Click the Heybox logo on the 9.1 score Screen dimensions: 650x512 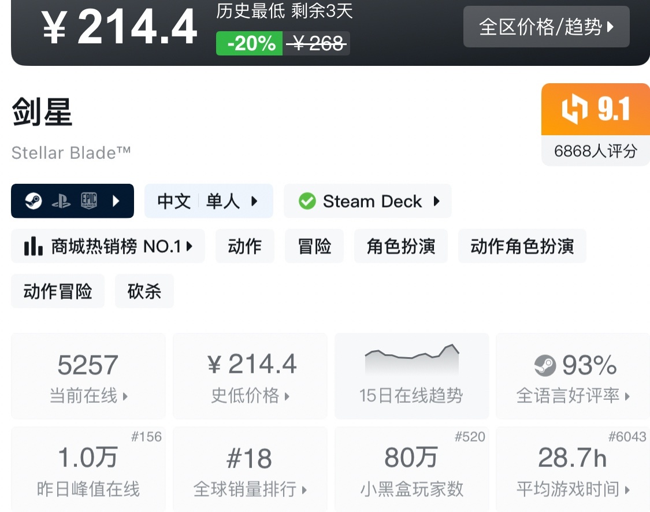pos(574,109)
